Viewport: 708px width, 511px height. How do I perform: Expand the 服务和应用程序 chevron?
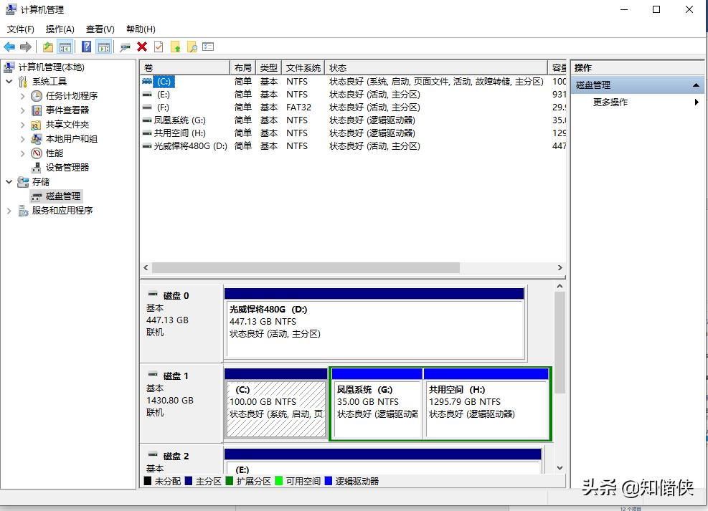click(9, 211)
